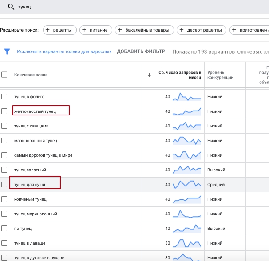Sort by Ср. число запросов в месяц
269x261 pixels.
180,75
